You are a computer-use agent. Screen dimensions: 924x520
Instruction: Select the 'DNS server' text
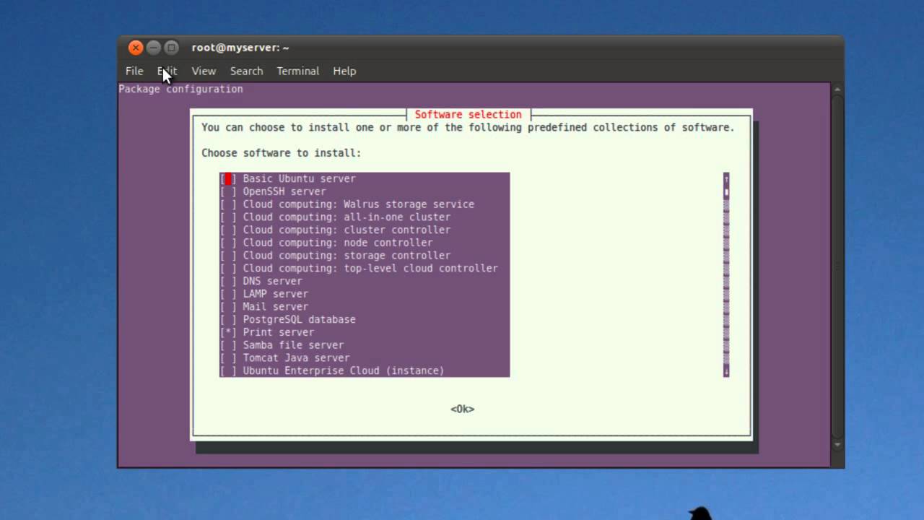pyautogui.click(x=273, y=281)
